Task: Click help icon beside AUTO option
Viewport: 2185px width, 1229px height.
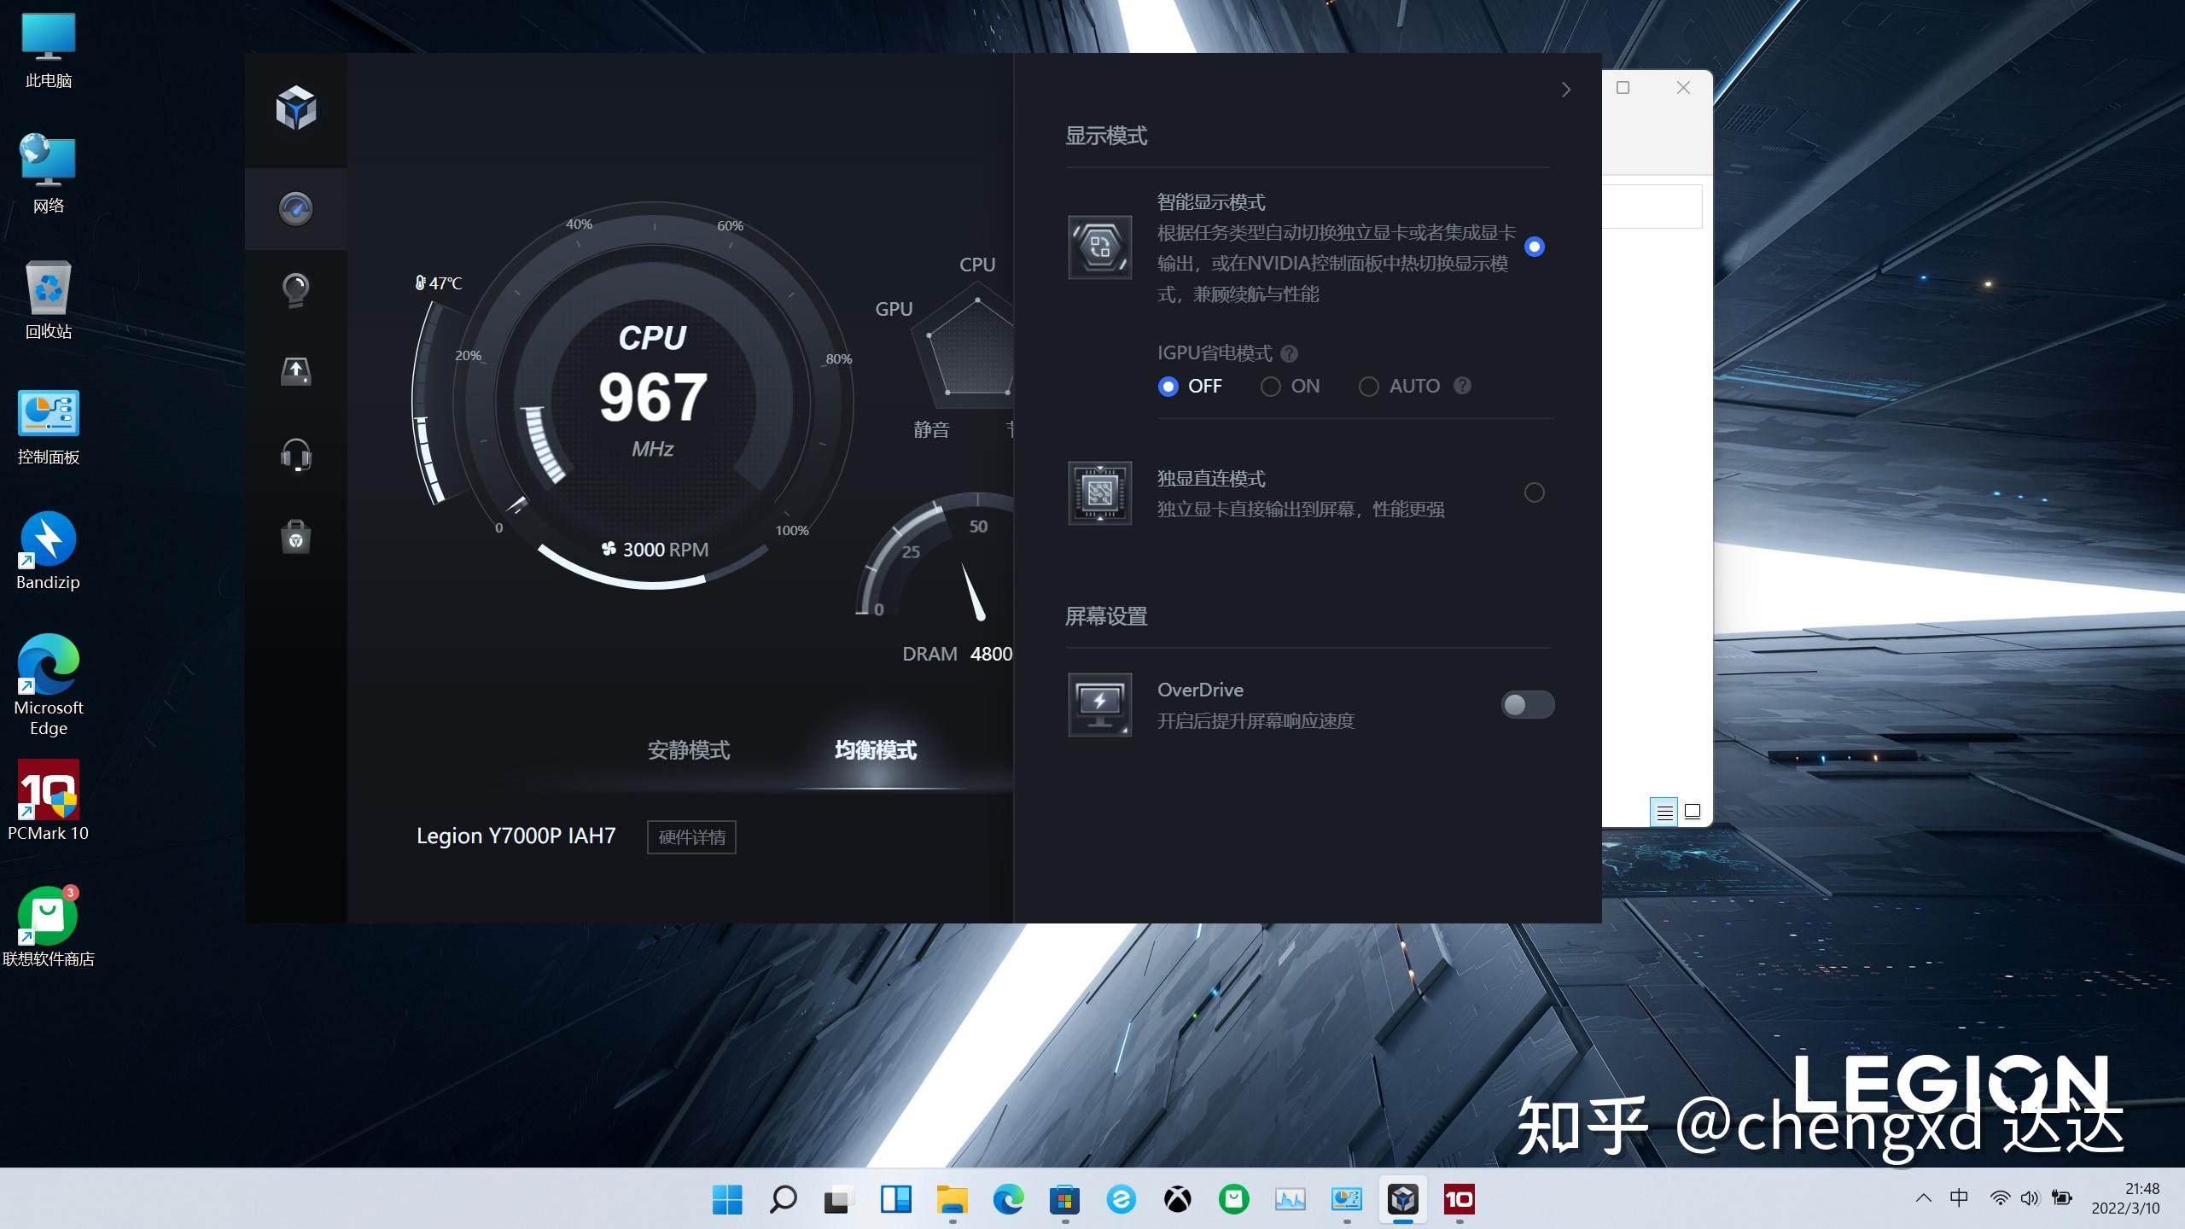Action: [x=1462, y=385]
